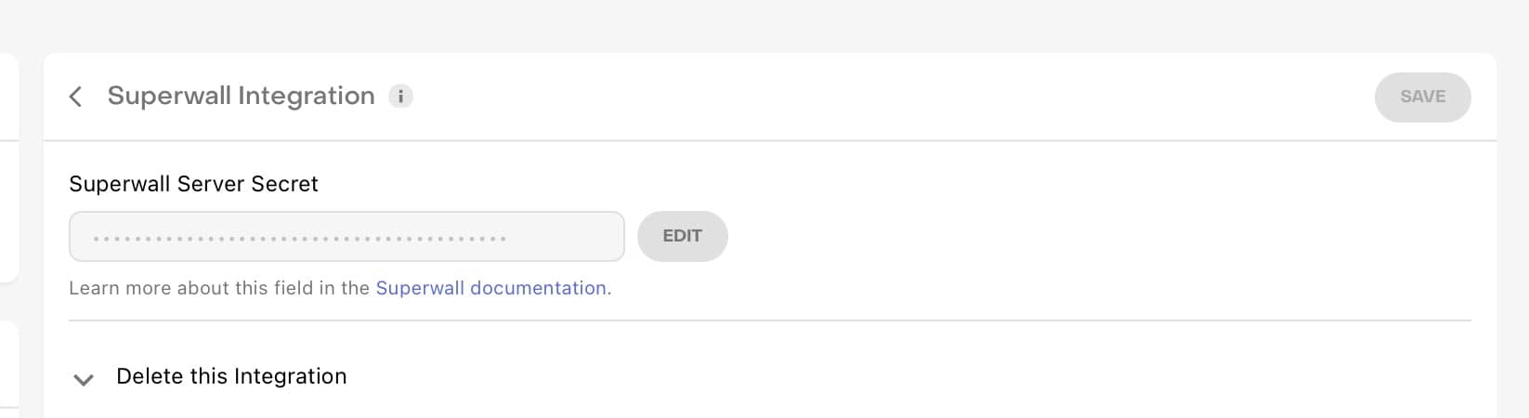Screen dimensions: 1529x418
Task: Go back using the left arrow icon
Action: pyautogui.click(x=76, y=97)
